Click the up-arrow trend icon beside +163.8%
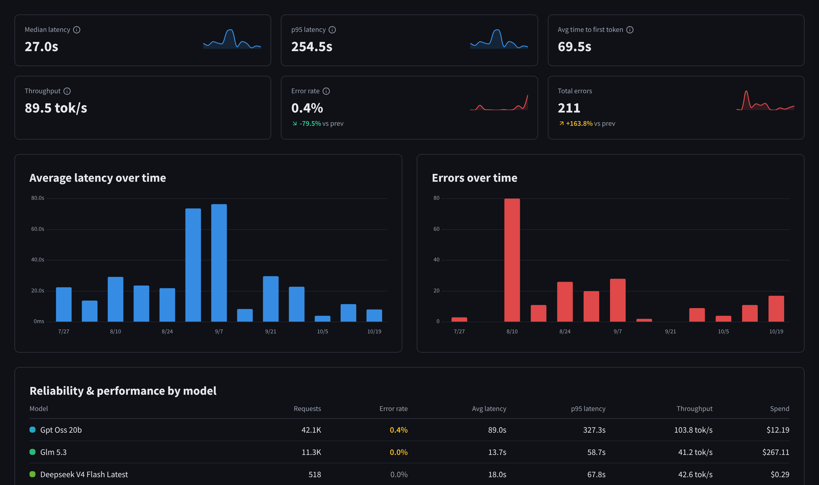Viewport: 819px width, 485px height. (561, 124)
